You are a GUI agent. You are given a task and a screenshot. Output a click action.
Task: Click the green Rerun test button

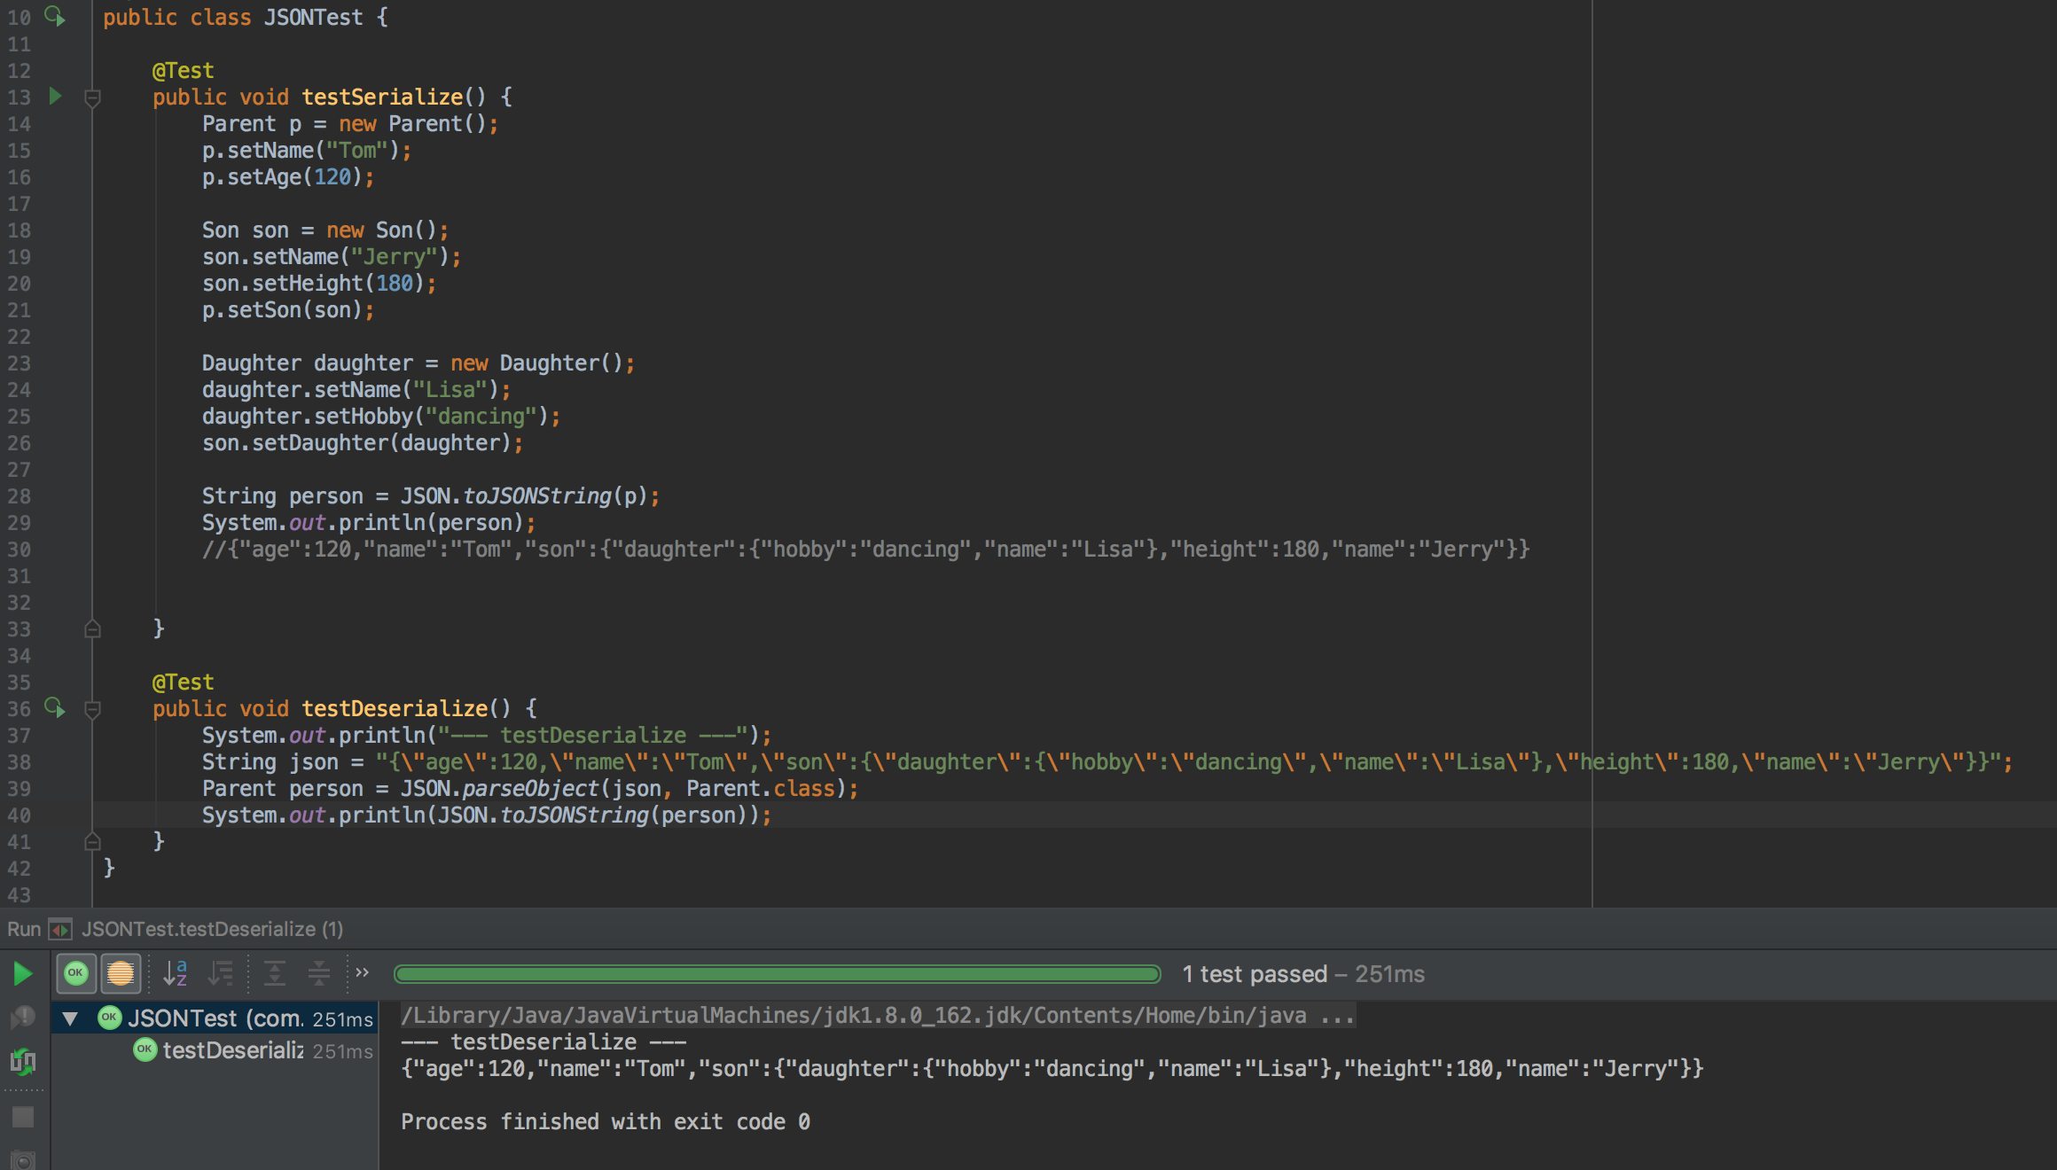23,974
